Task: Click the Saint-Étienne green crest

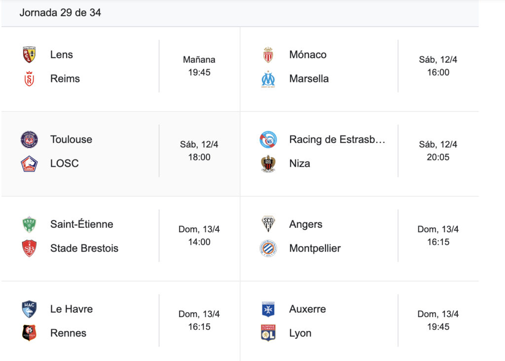Action: click(29, 224)
